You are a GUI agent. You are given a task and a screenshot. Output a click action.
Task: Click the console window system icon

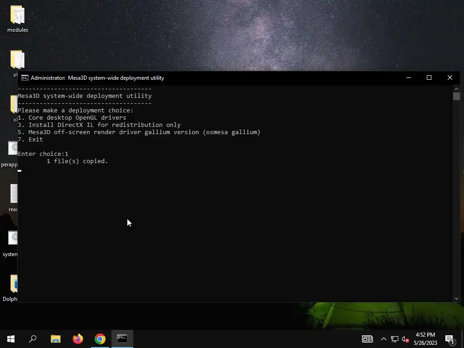[25, 78]
